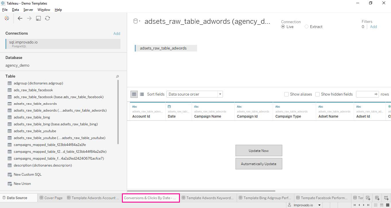The width and height of the screenshot is (391, 208).
Task: Select the sql.improvado.io connection
Action: [x=63, y=44]
